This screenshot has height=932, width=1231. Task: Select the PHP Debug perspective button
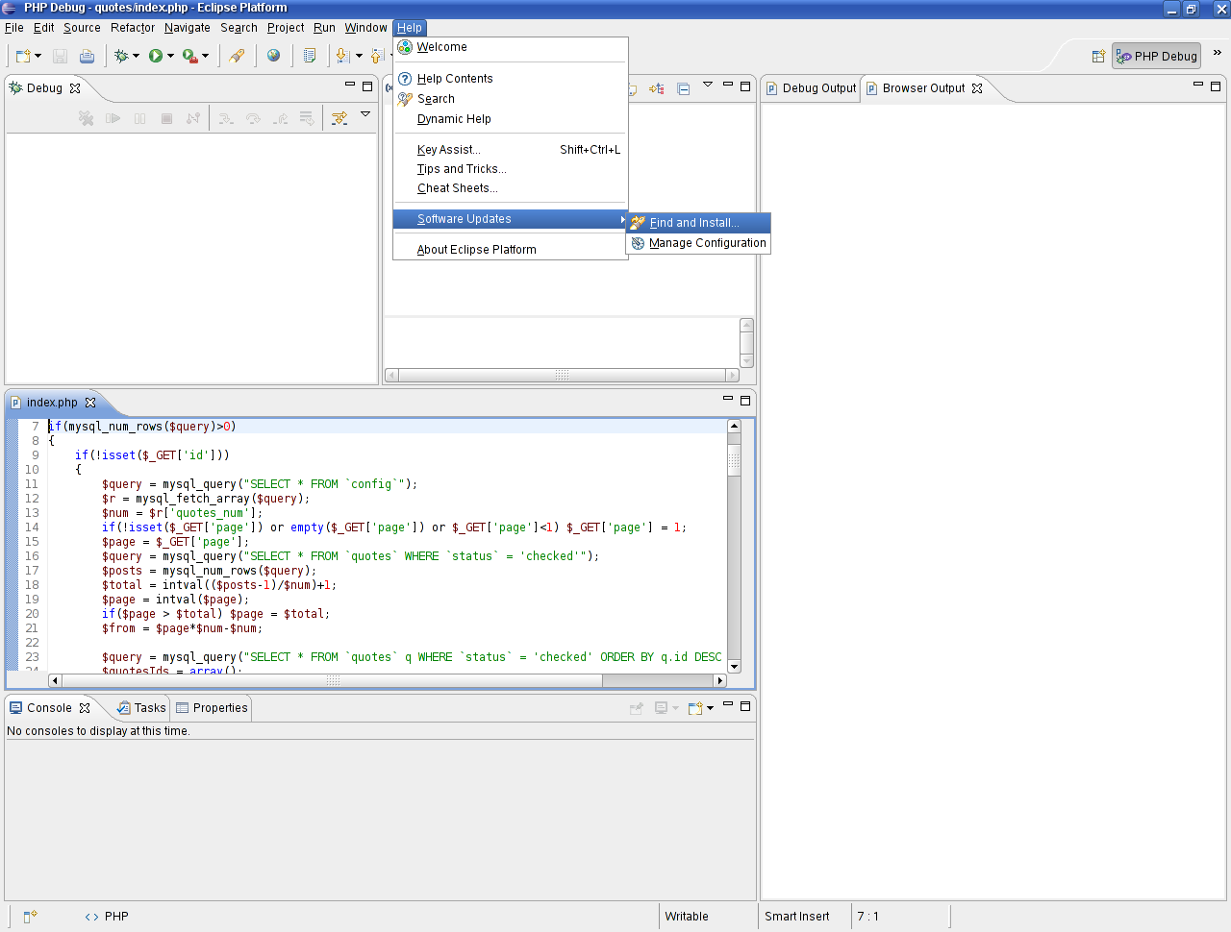click(x=1157, y=56)
